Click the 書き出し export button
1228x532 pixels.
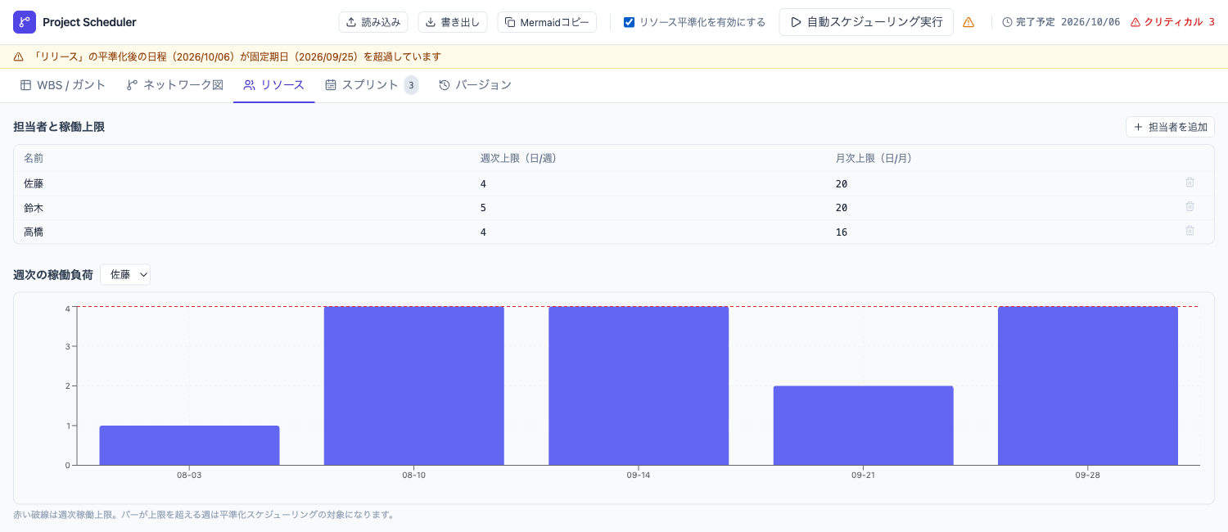pos(453,22)
